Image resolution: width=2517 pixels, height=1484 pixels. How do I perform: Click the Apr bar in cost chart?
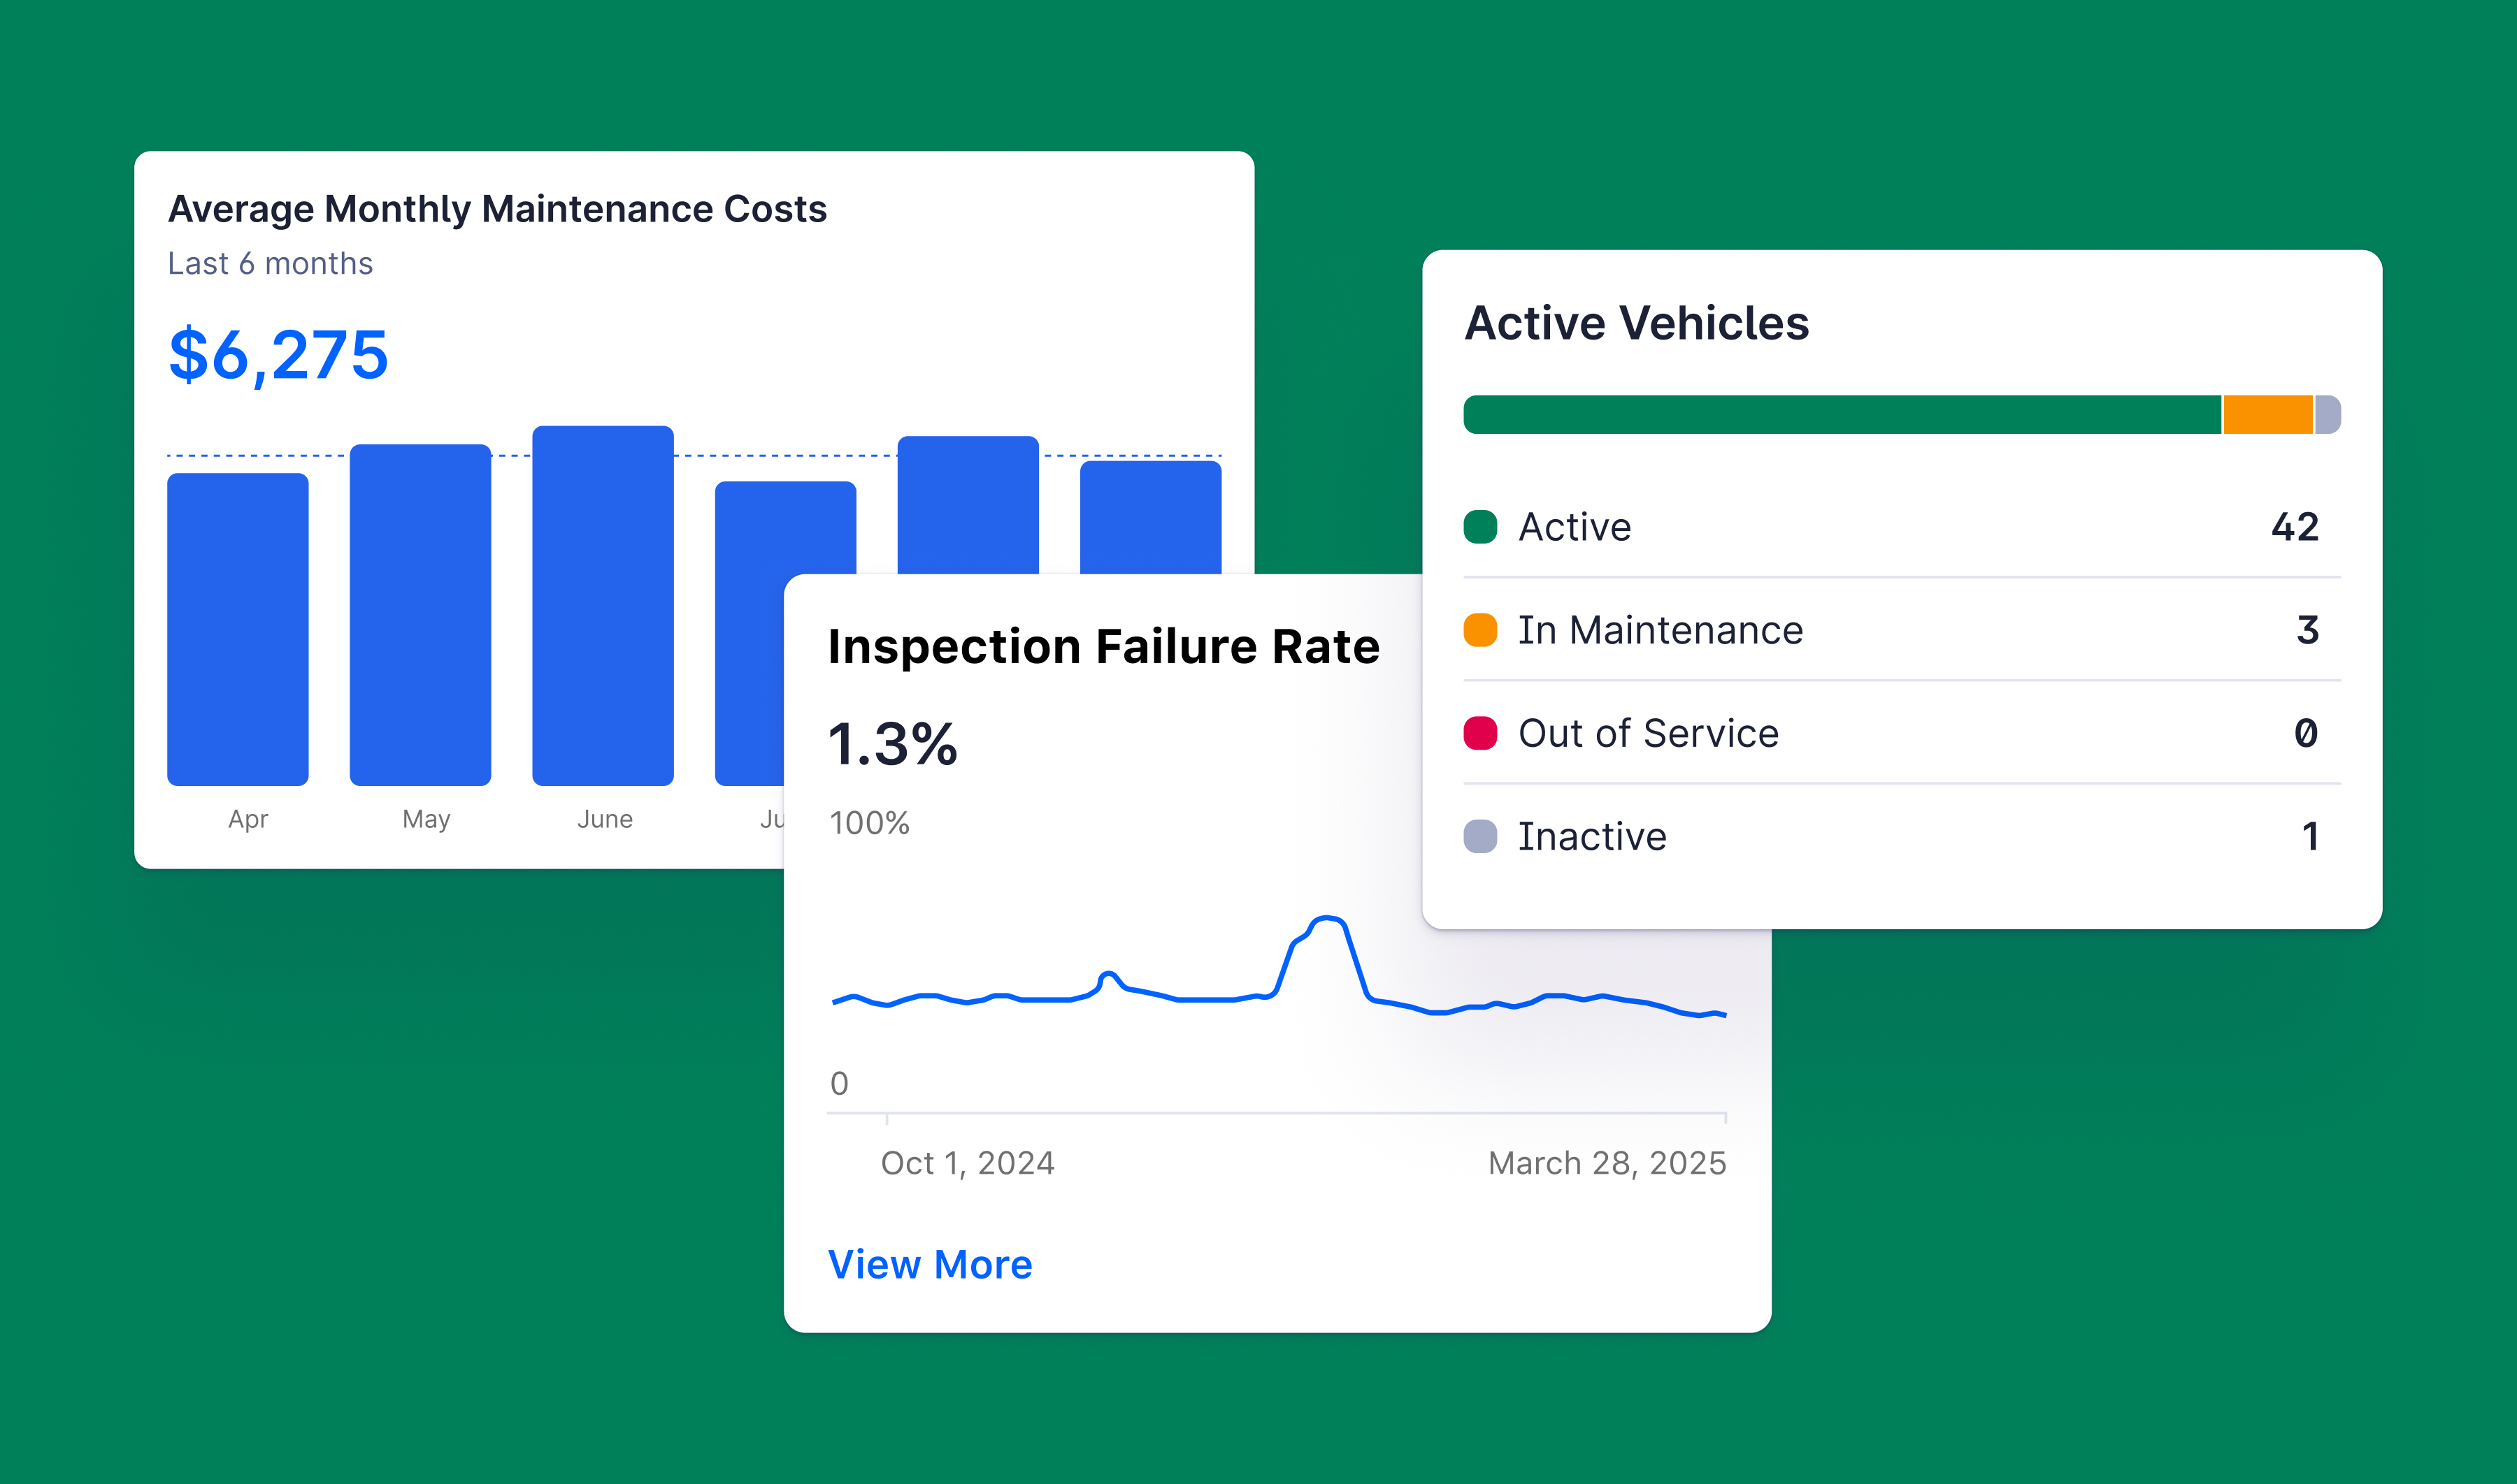238,630
